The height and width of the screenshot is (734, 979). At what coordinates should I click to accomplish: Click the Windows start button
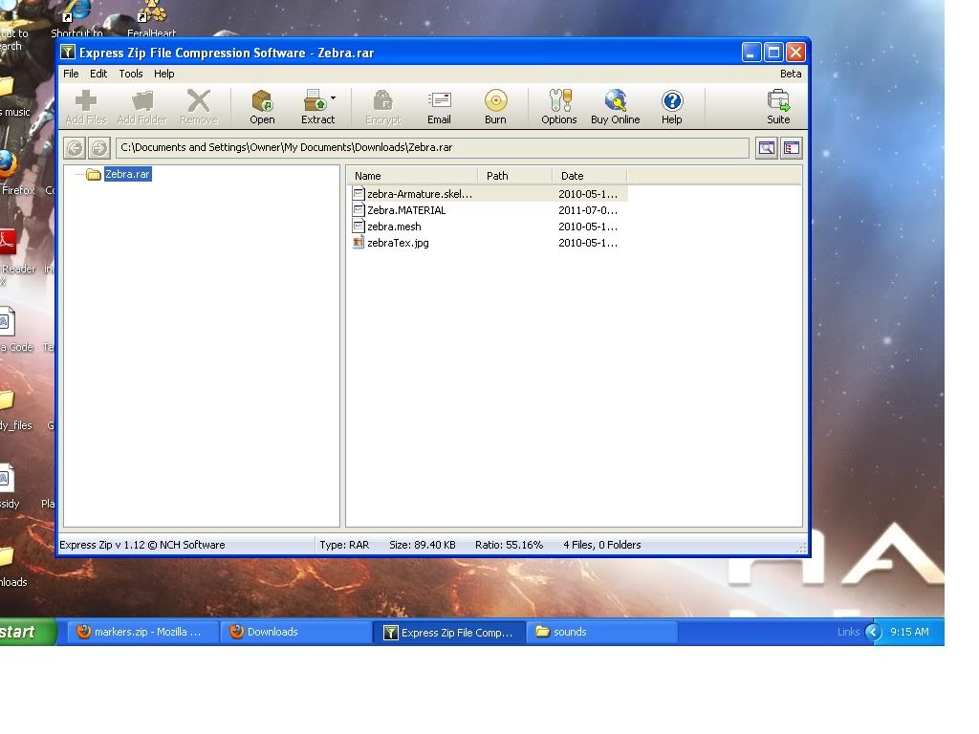(28, 632)
